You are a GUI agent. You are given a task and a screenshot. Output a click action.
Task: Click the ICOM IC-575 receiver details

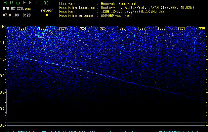point(133,12)
